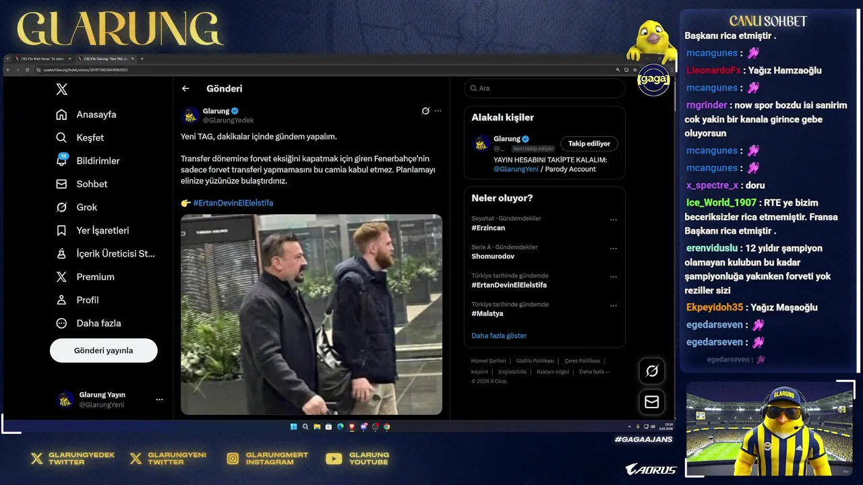Viewport: 863px width, 485px height.
Task: Click the X logo in the sidebar
Action: (x=61, y=90)
